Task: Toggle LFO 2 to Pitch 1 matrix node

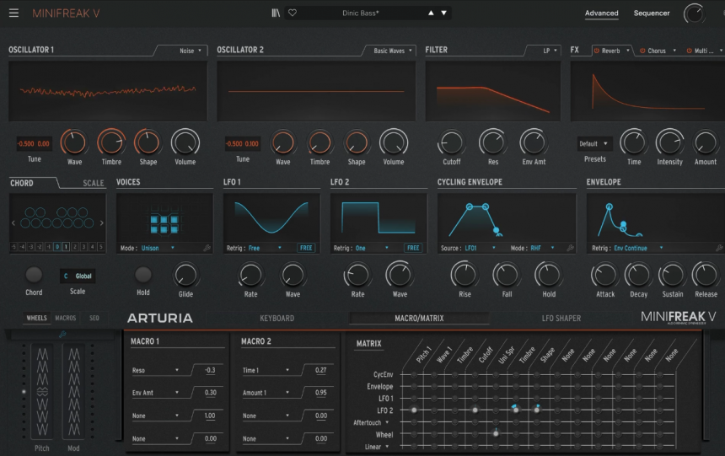Action: click(414, 410)
